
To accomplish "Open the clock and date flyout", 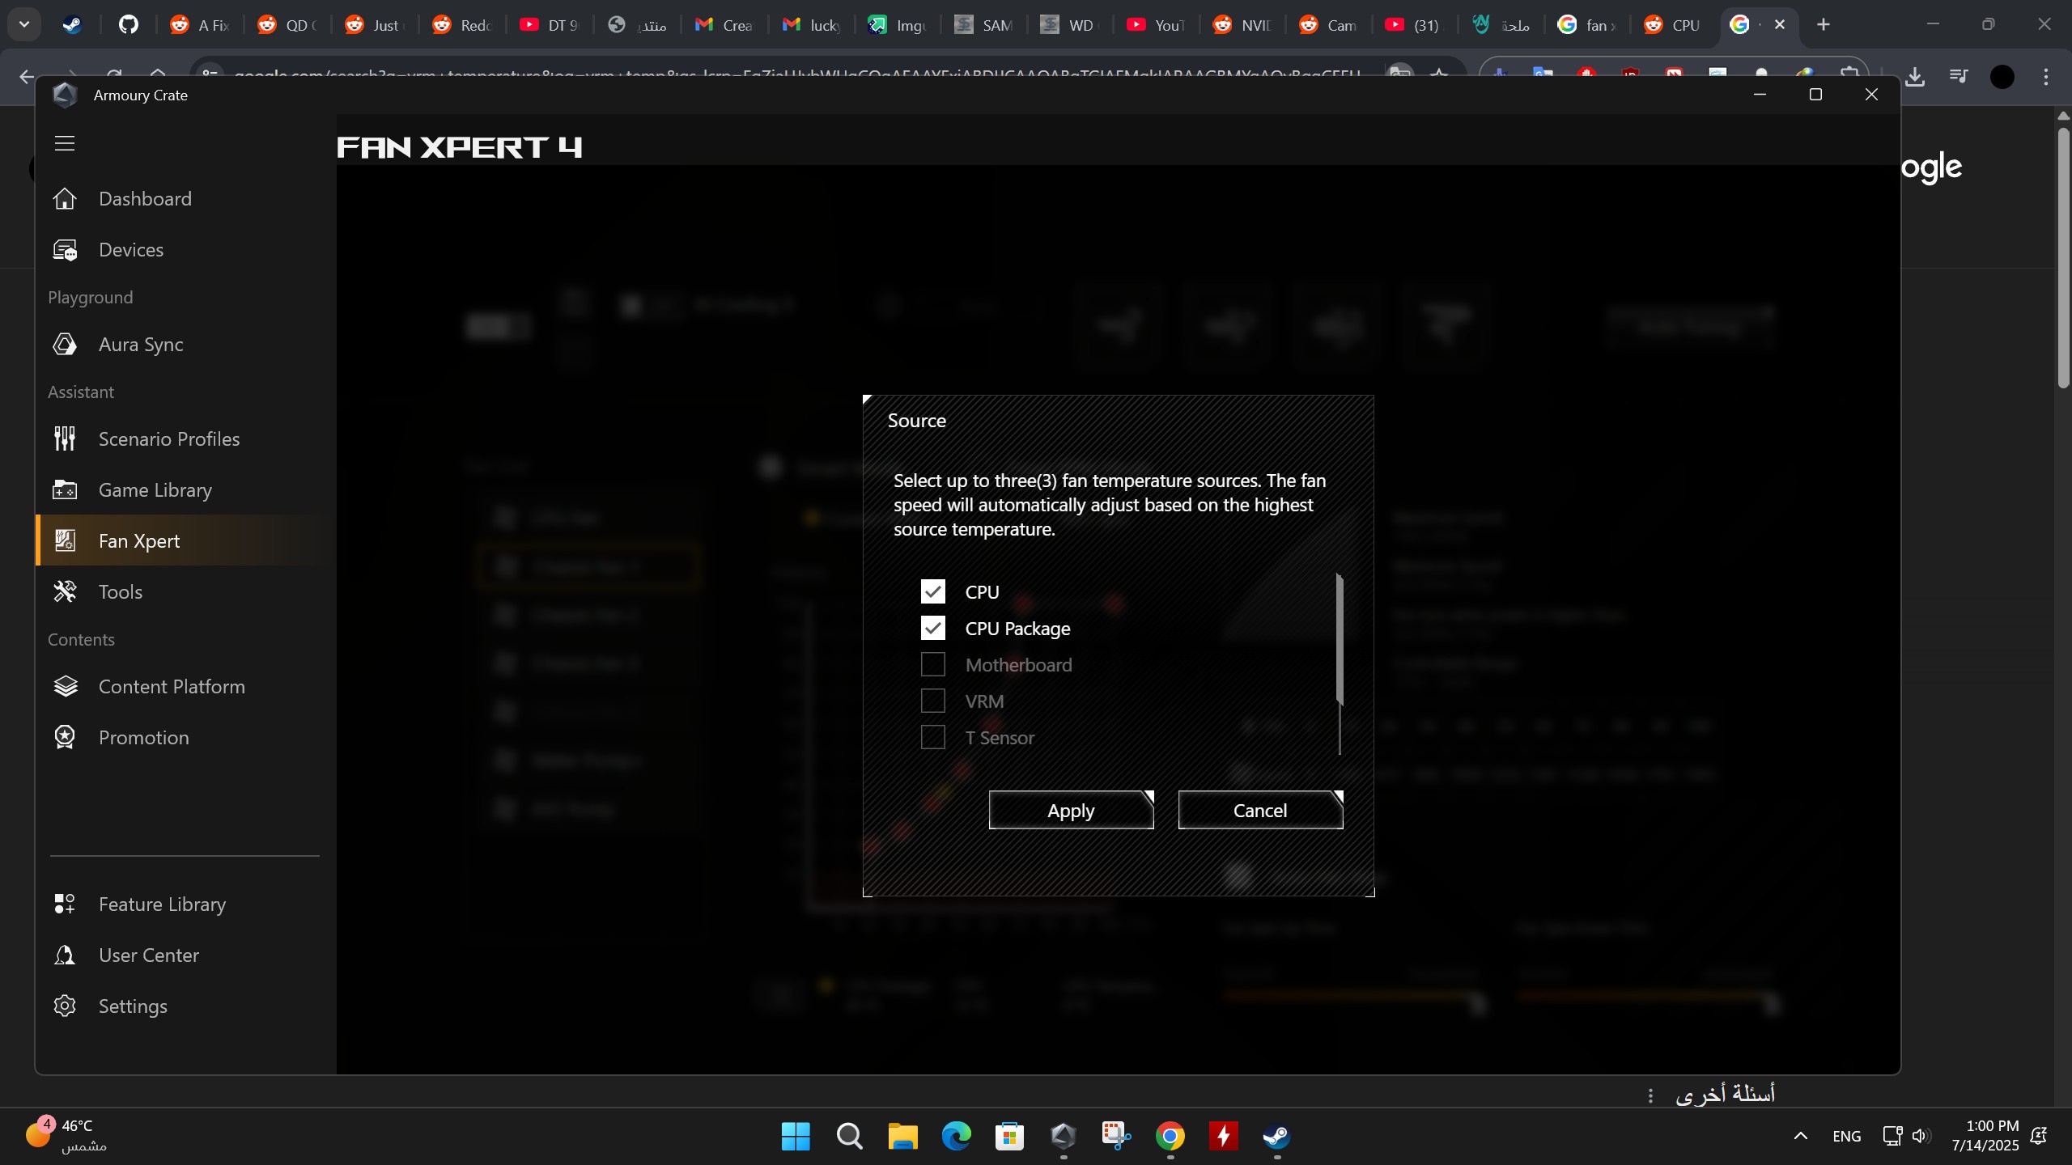I will point(1985,1136).
